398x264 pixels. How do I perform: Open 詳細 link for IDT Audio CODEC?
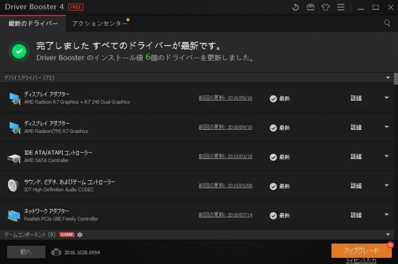(x=356, y=186)
